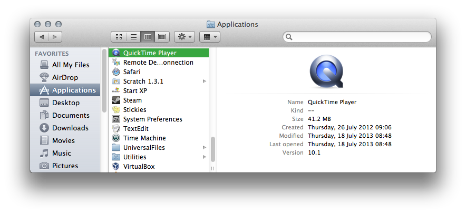
Task: Select the Steam entry
Action: pyautogui.click(x=132, y=100)
